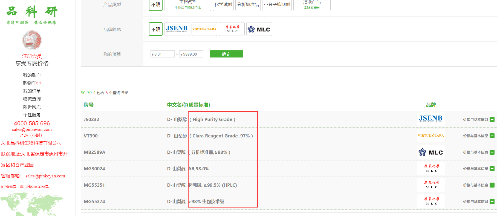Screen dimensions: 497x216
Task: Open 注册会员 registration link
Action: click(x=32, y=56)
